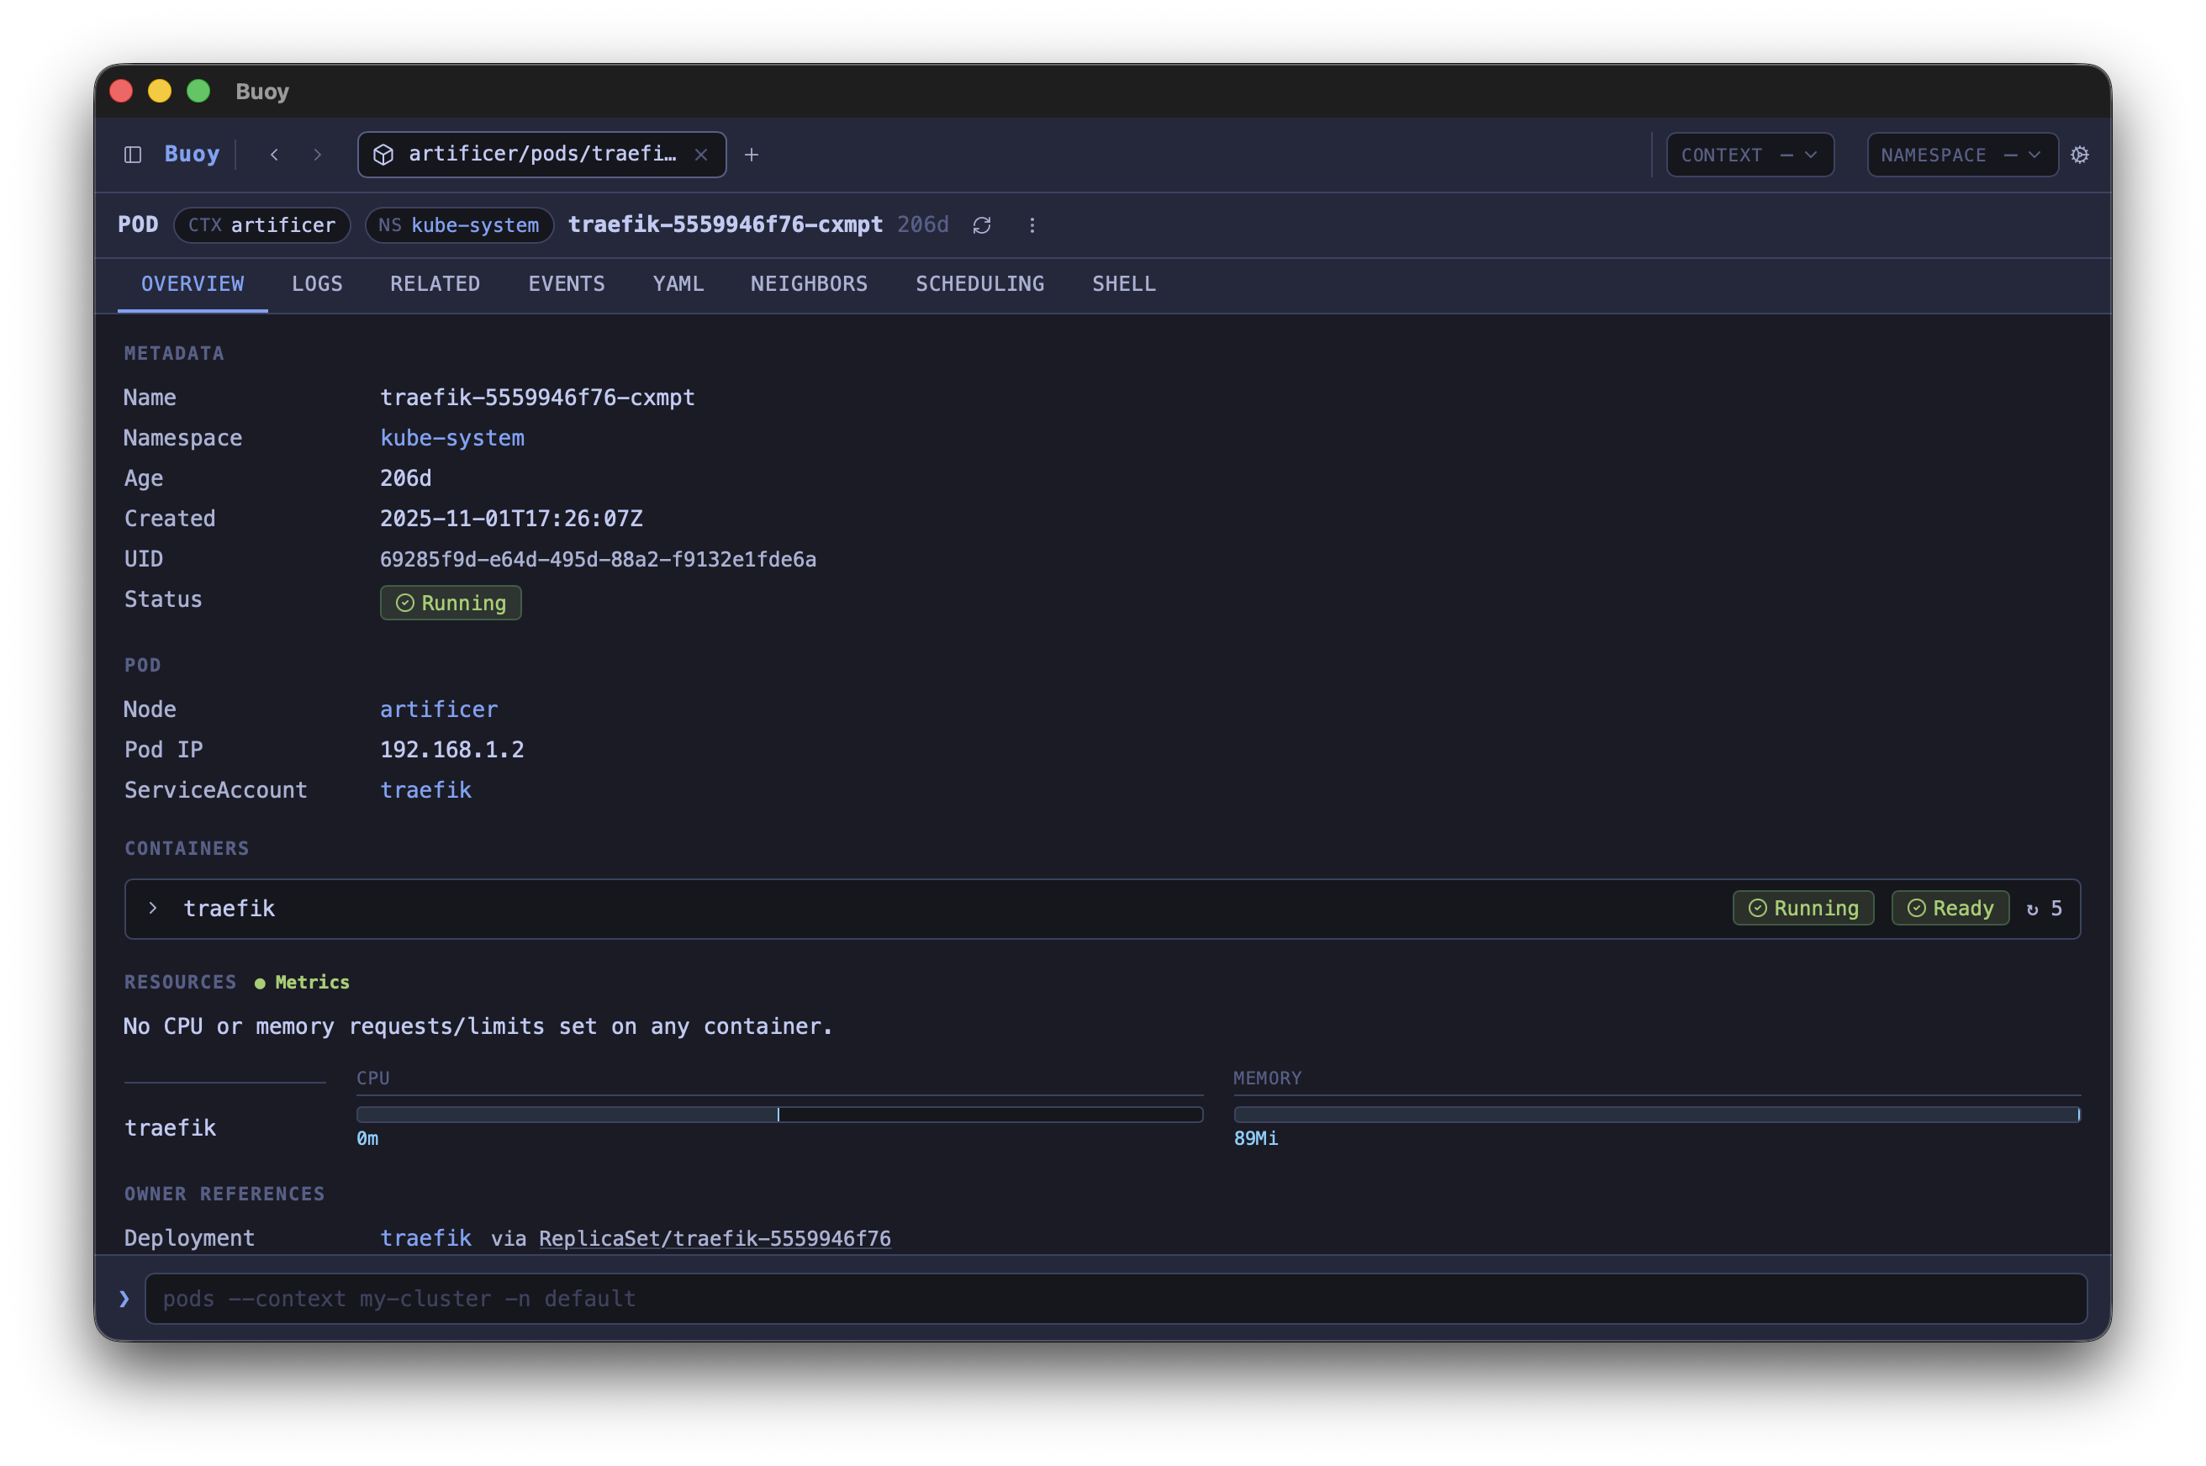
Task: Switch to the LOGS tab
Action: [x=317, y=283]
